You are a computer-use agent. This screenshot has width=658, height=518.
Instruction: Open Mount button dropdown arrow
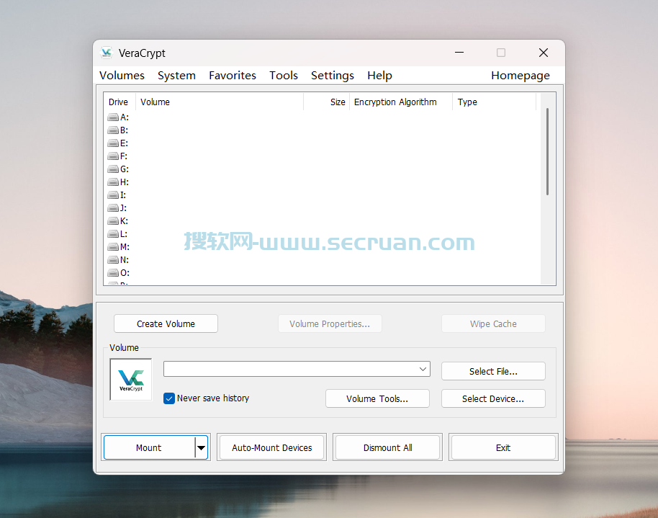click(x=202, y=448)
